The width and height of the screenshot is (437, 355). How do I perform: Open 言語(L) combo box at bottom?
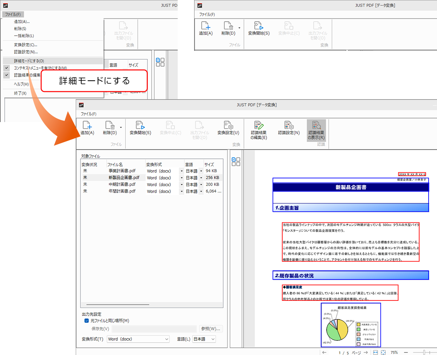point(204,339)
